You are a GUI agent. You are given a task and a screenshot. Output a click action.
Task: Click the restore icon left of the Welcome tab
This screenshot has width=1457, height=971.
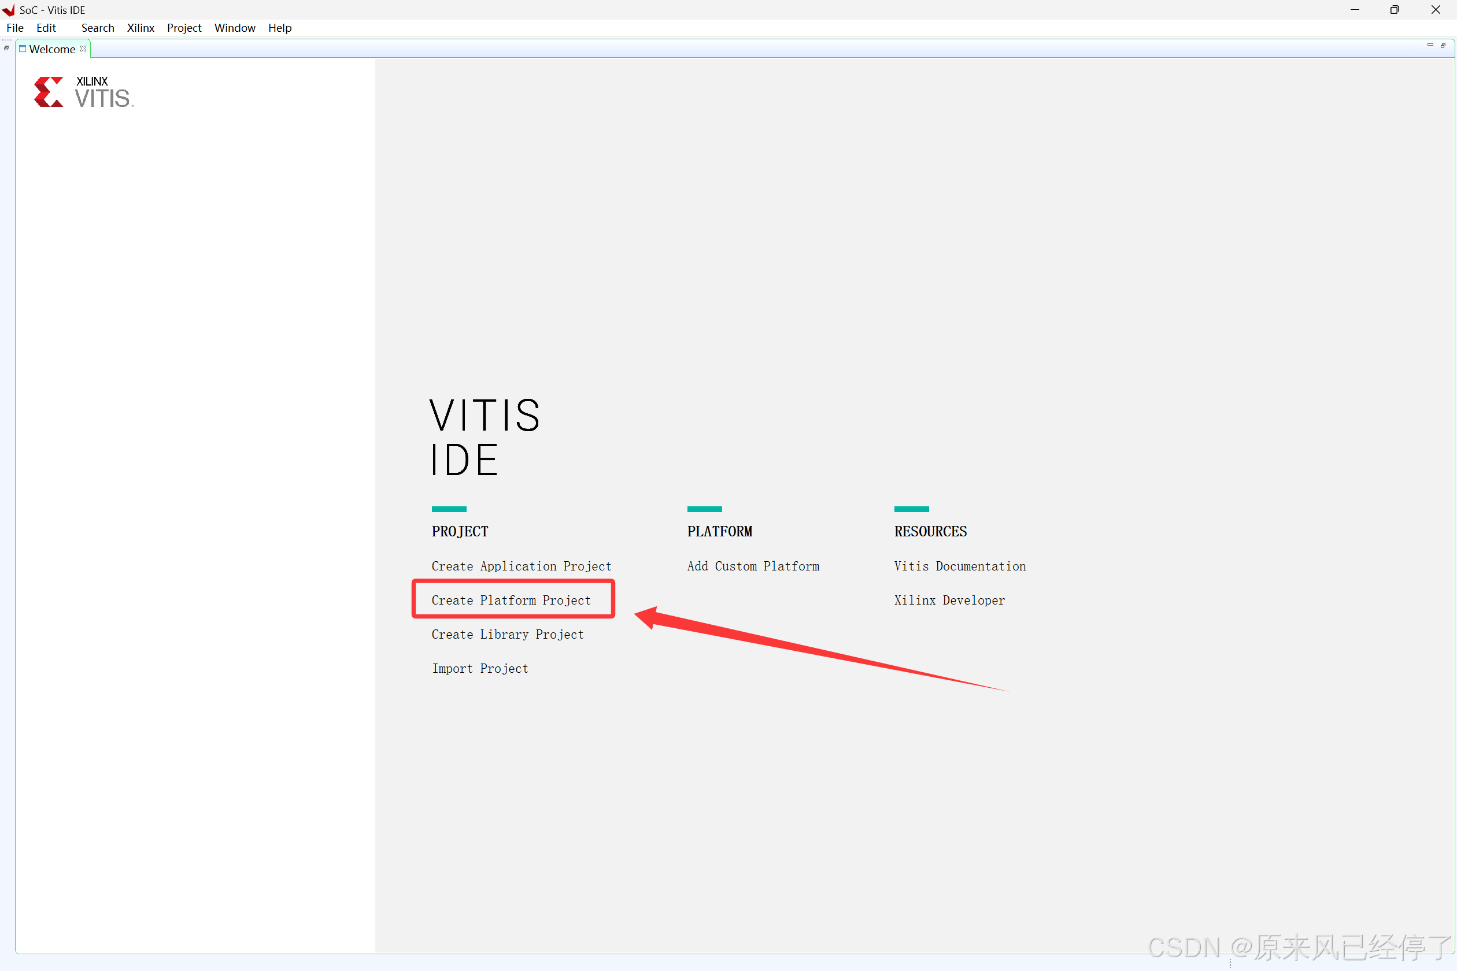[6, 47]
